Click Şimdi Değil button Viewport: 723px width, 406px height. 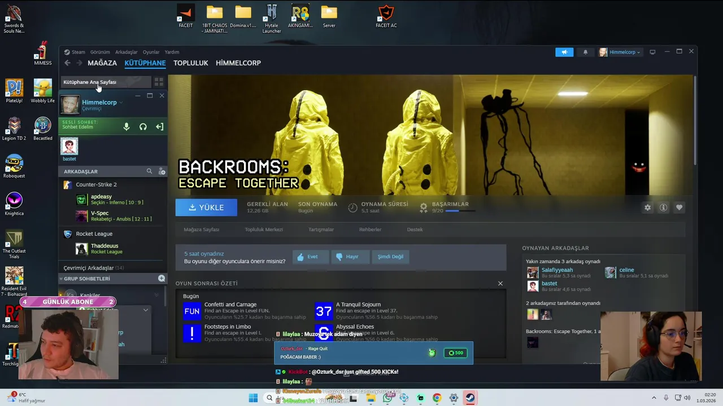pos(390,257)
